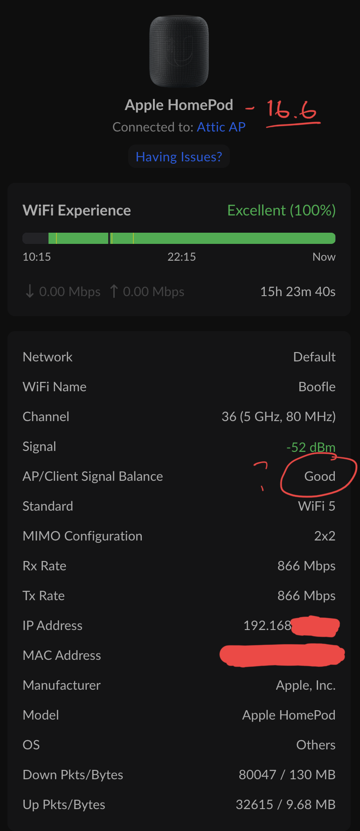The image size is (360, 831).
Task: Click the download arrow speed icon
Action: tap(30, 291)
